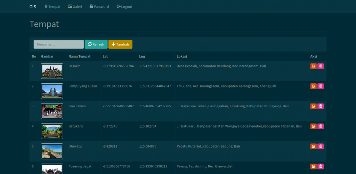Screen dimensions: 356x174
Task: Open the Besakih temple thumbnail
Action: click(x=52, y=71)
